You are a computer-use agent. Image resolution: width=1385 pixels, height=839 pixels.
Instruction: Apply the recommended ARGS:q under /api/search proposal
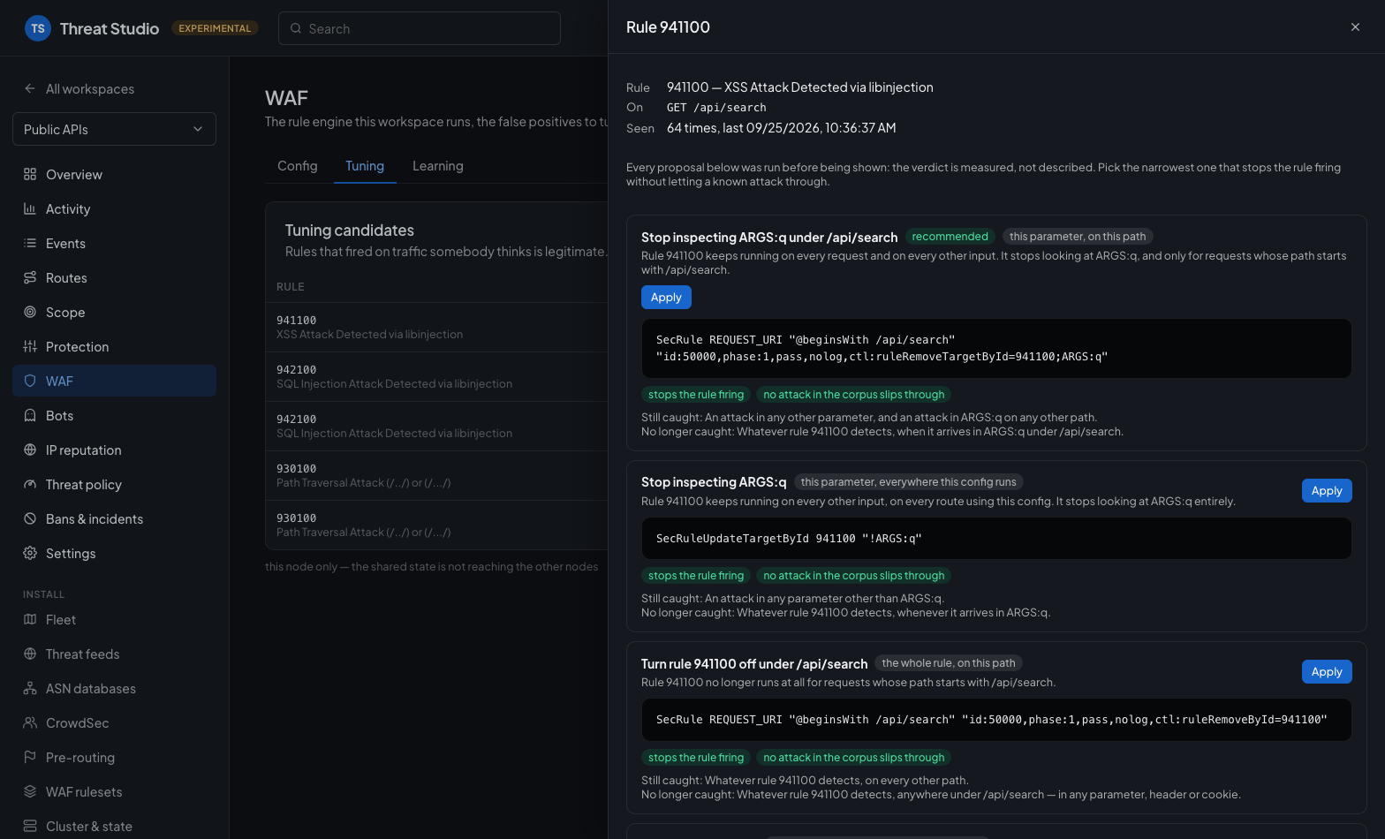point(666,298)
